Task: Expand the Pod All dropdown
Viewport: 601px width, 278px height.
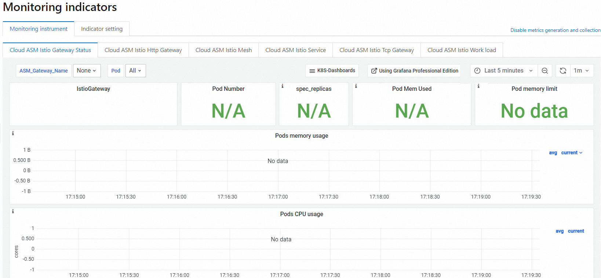Action: [135, 71]
